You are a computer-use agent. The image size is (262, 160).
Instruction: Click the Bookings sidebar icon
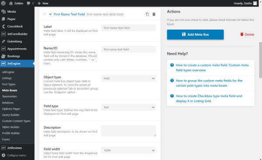tap(3, 56)
